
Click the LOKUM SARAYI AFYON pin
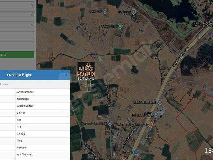(x=156, y=114)
